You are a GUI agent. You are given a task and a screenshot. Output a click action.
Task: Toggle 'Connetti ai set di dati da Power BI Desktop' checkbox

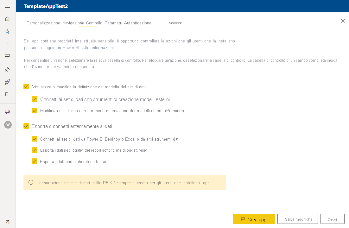tap(35, 139)
